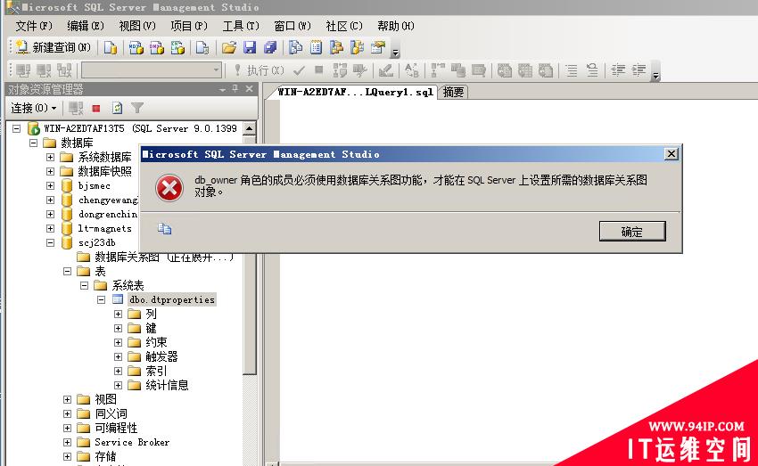Open the 项目(P) menu
Image resolution: width=758 pixels, height=466 pixels.
coord(188,26)
